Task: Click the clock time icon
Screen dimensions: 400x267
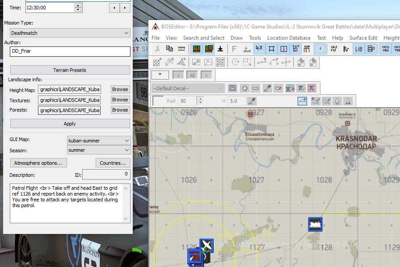Action: pos(320,49)
